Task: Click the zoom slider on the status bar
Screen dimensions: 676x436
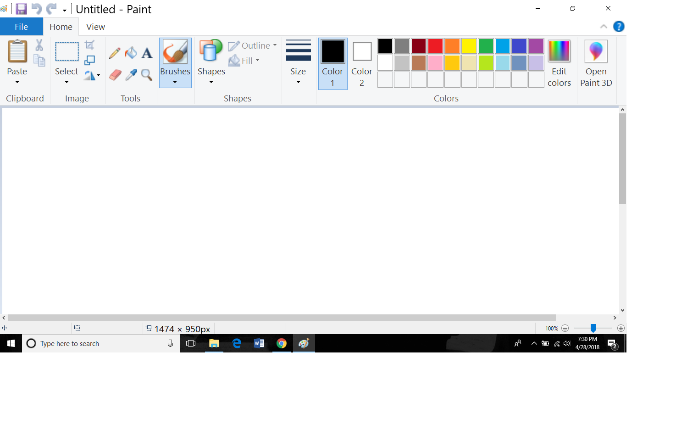Action: click(593, 328)
